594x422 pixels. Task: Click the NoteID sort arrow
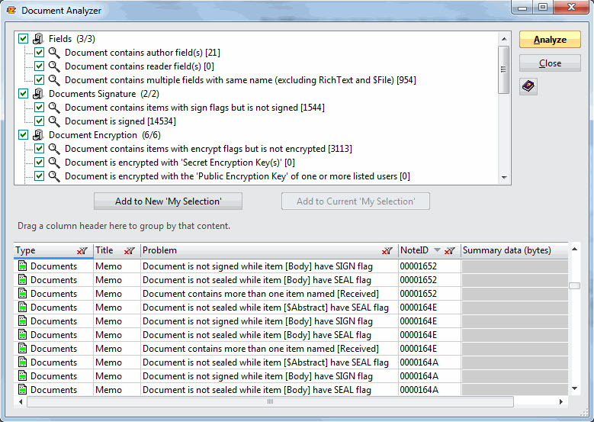[437, 251]
